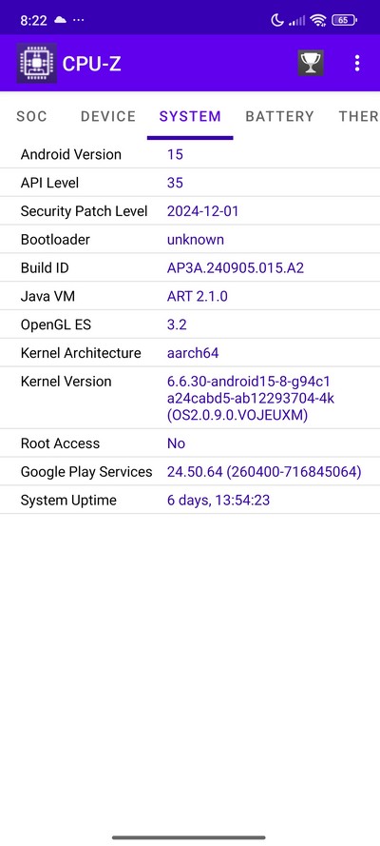Viewport: 380px width, 846px height.
Task: Tap the CPU-Z chip logo icon
Action: [x=36, y=63]
